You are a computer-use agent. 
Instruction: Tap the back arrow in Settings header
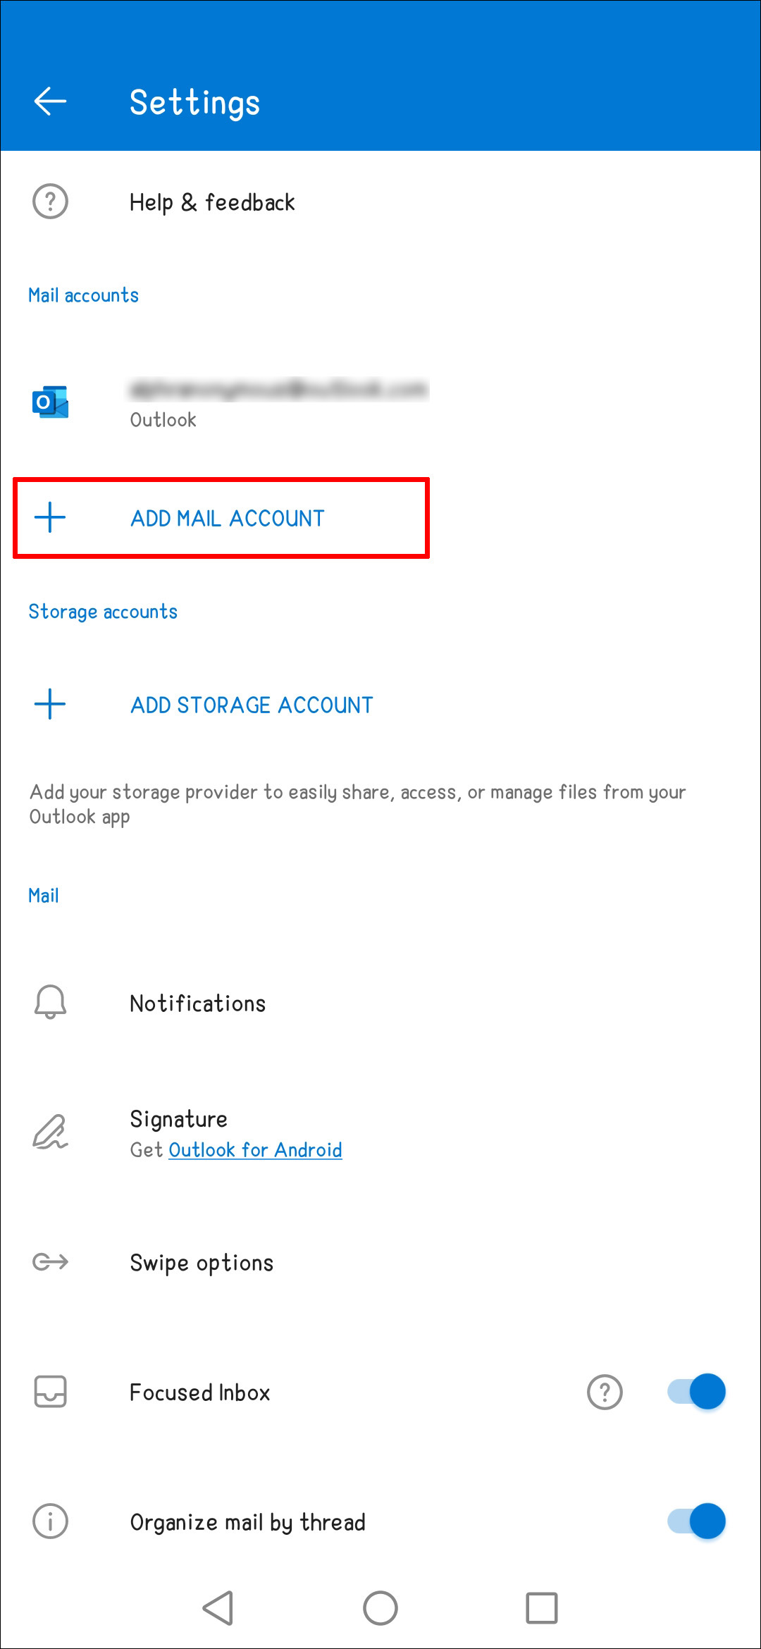(50, 101)
